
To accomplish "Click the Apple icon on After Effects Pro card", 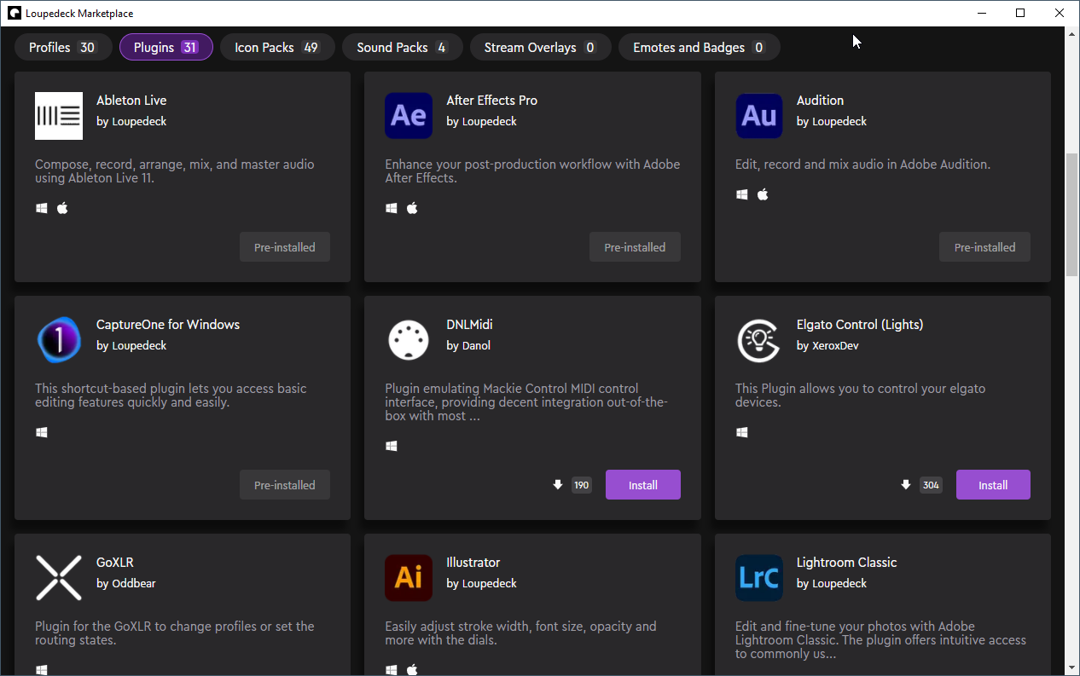I will tap(412, 208).
